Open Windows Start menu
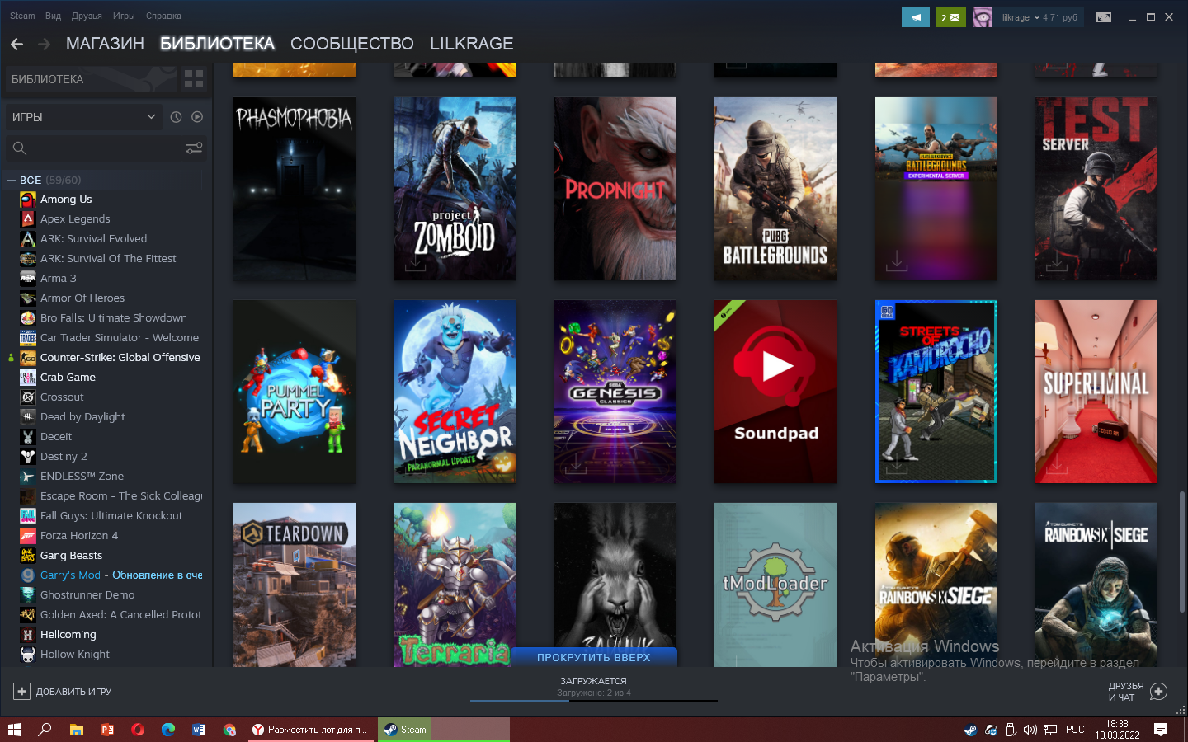 tap(14, 730)
